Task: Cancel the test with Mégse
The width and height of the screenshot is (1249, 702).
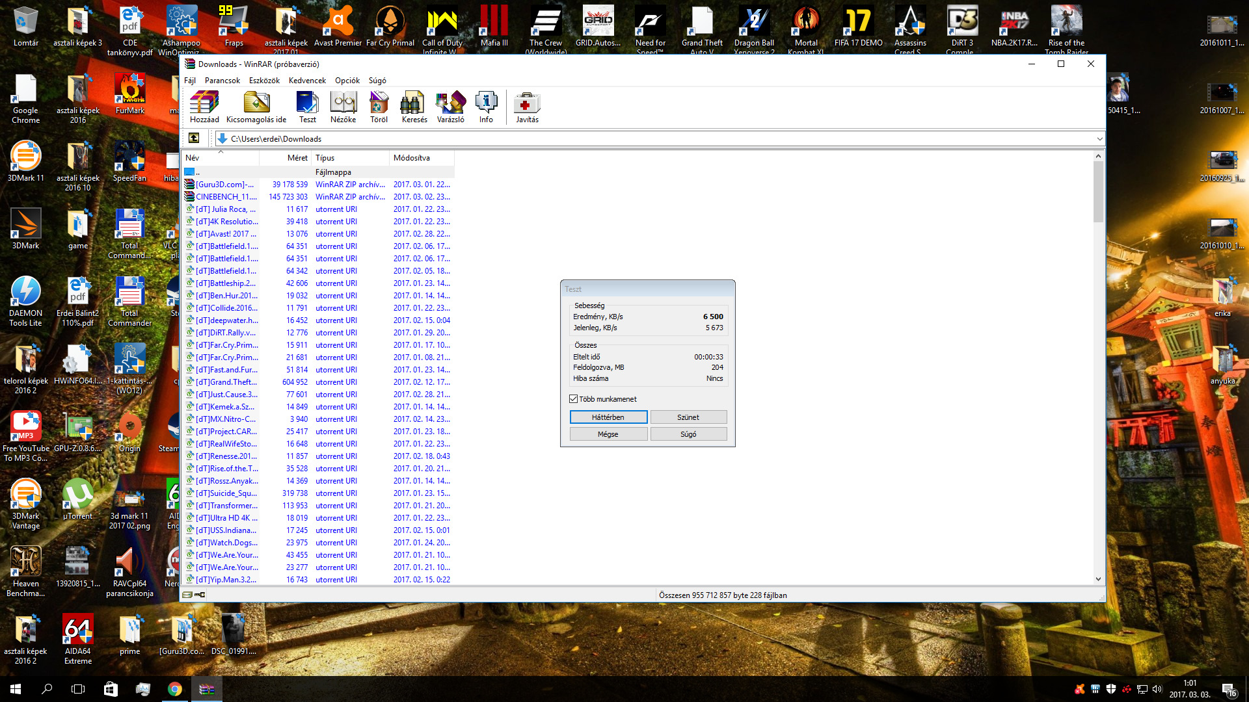Action: [x=608, y=434]
